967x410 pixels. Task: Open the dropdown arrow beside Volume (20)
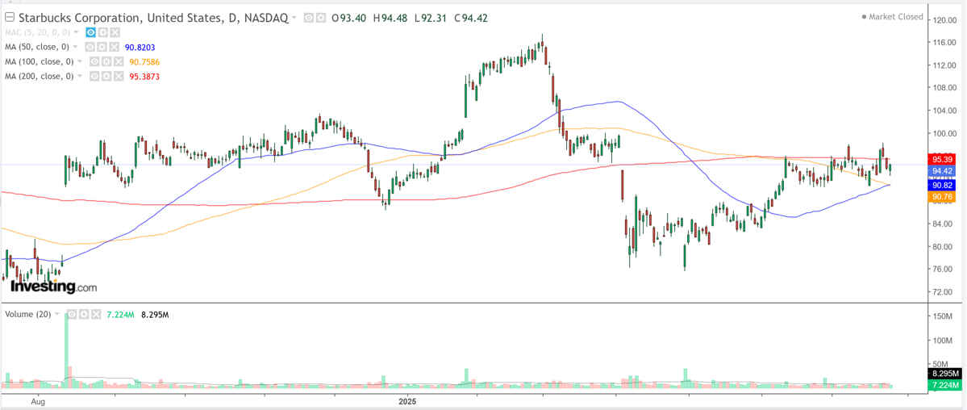pyautogui.click(x=57, y=314)
